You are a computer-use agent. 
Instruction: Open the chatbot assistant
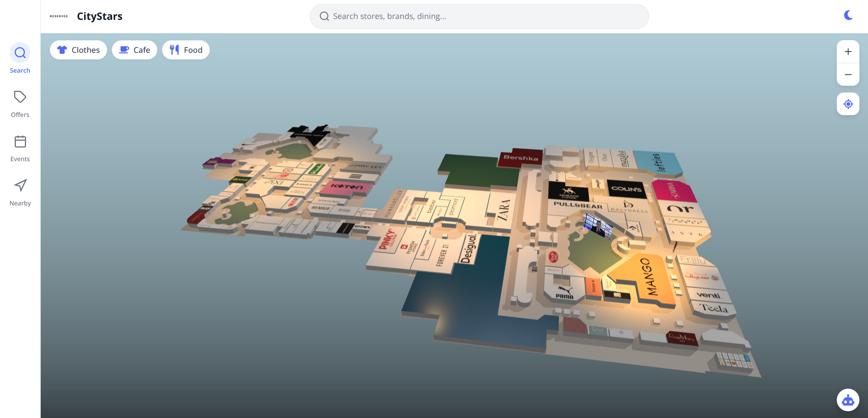(x=848, y=400)
